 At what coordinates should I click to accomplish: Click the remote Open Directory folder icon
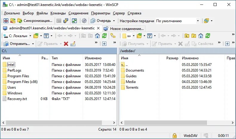[139, 36]
